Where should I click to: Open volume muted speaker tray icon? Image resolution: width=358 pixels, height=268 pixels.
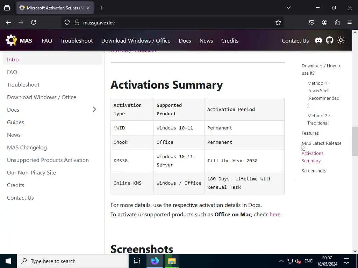[298, 261]
